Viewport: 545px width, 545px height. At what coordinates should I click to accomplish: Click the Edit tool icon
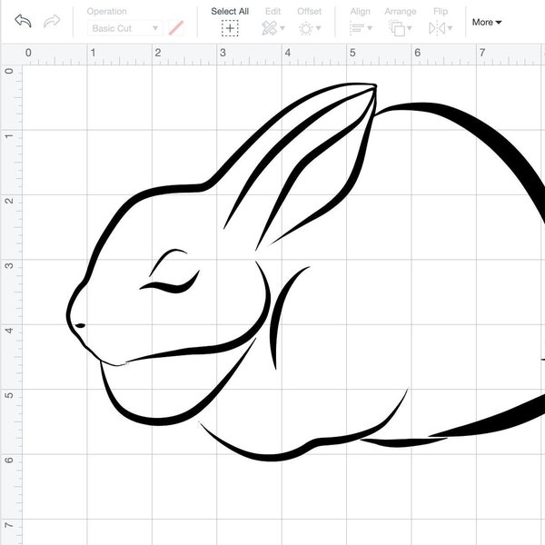pyautogui.click(x=270, y=28)
